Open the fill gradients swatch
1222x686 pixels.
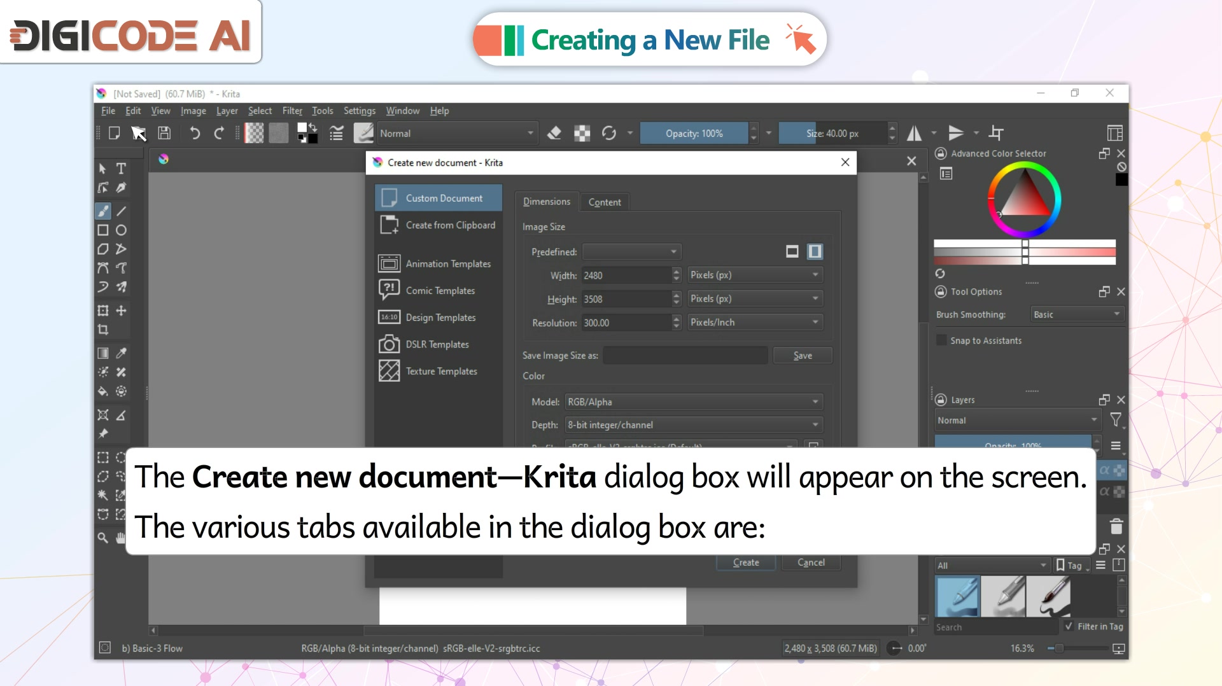(x=254, y=133)
